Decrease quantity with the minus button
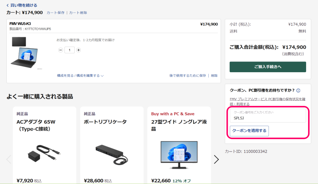Viewport: 318px width, 184px height. 60,50
